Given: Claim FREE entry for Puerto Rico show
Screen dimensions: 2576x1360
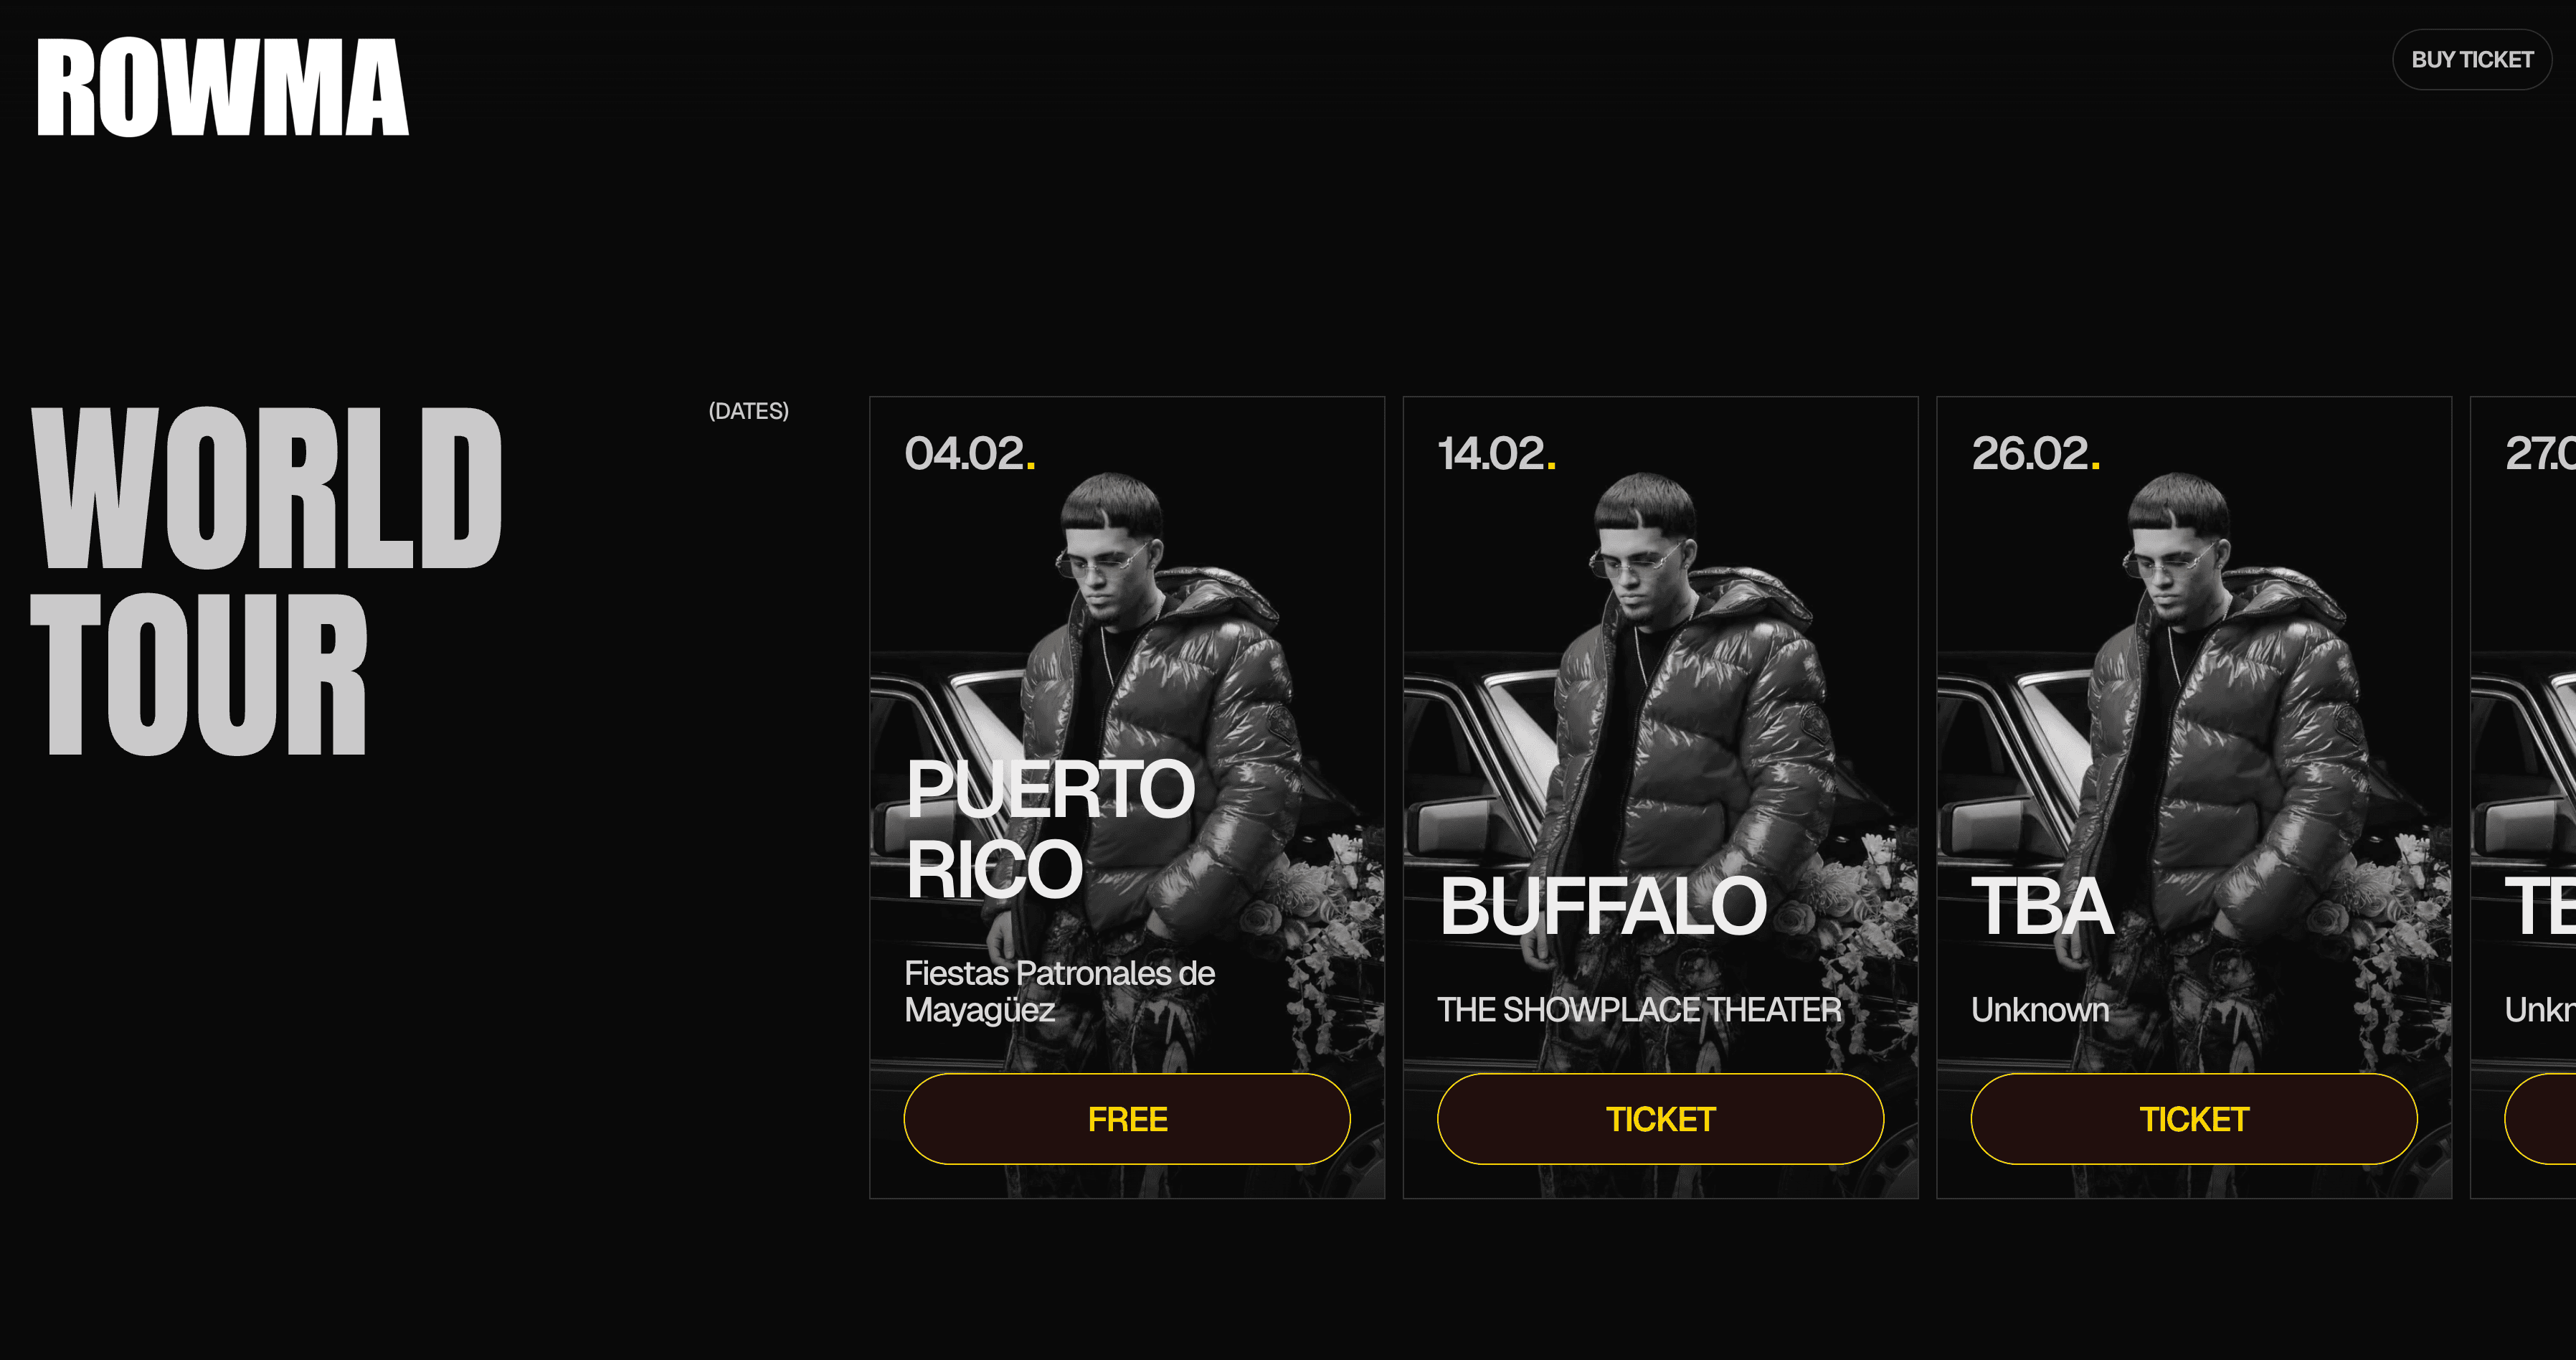Looking at the screenshot, I should (1127, 1119).
